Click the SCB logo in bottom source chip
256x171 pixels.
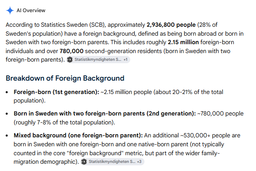click(x=84, y=162)
